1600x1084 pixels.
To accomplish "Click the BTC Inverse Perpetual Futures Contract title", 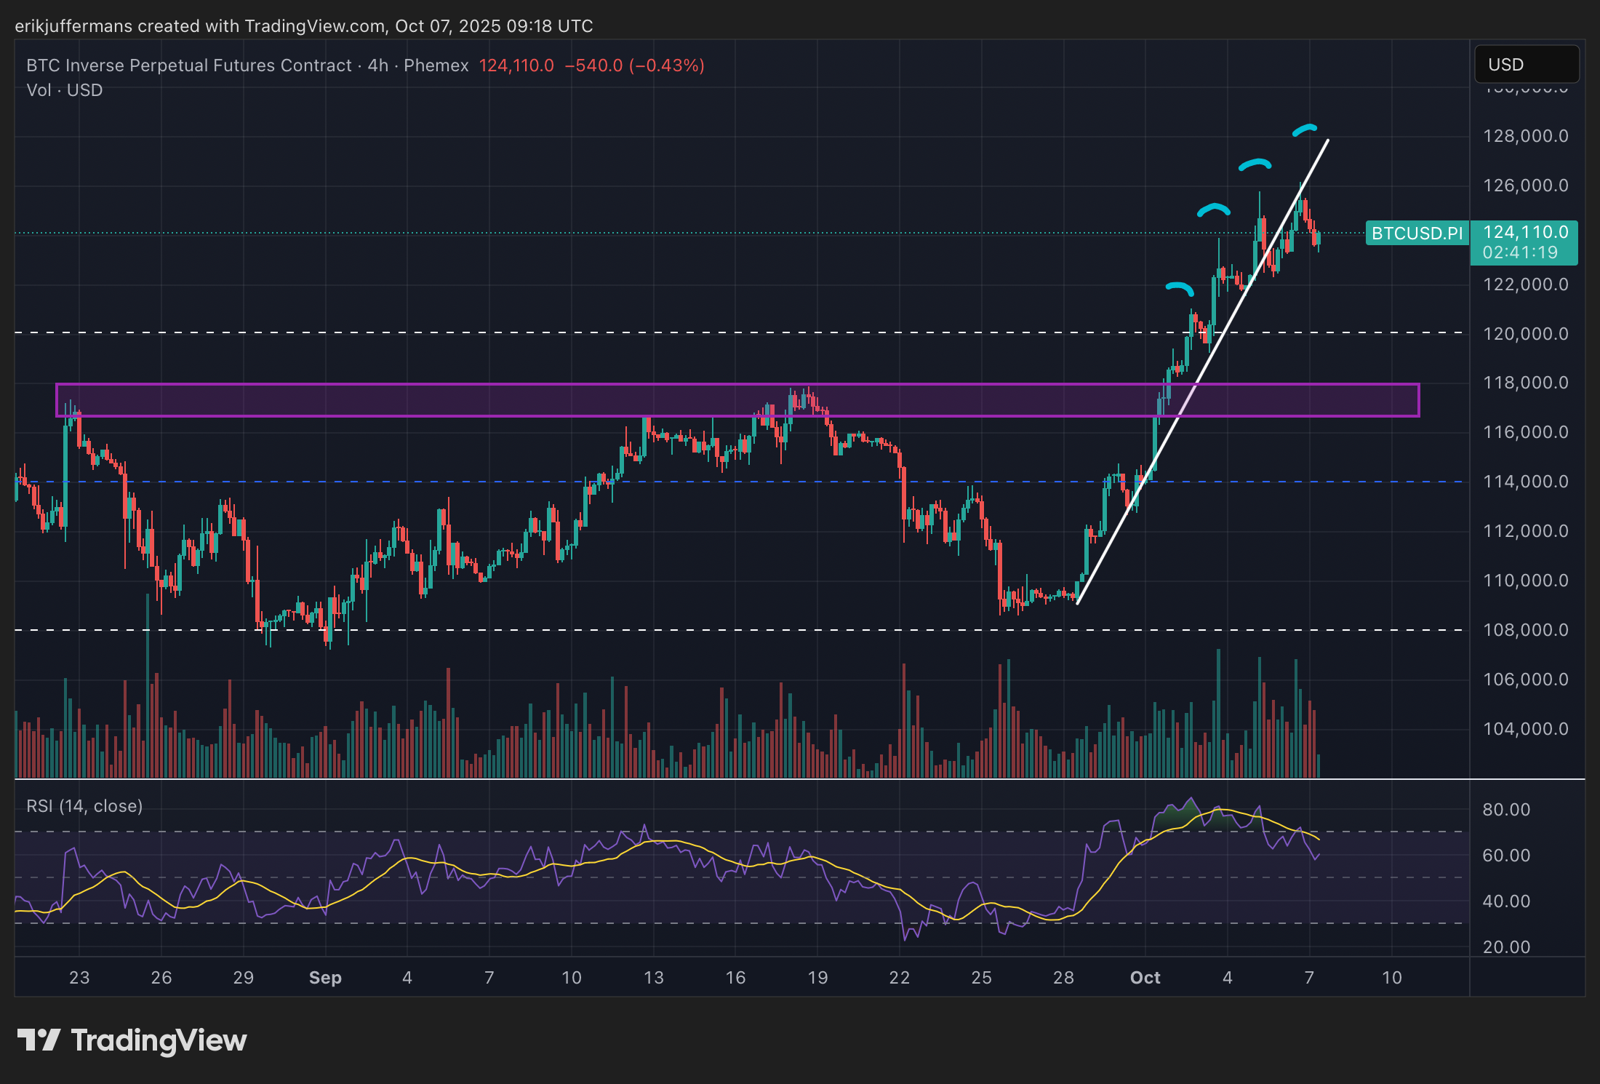I will [x=189, y=65].
